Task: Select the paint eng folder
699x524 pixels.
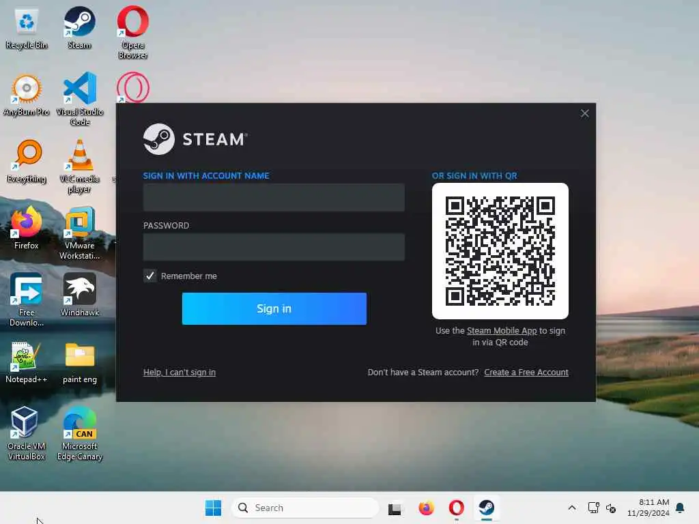Action: click(x=79, y=362)
